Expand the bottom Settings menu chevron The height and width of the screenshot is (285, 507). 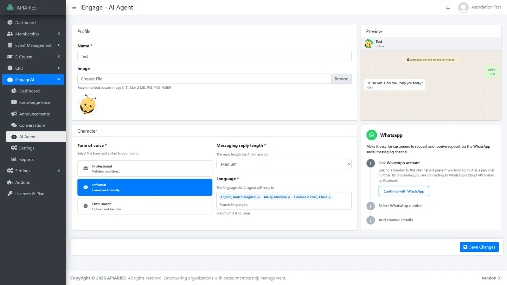59,171
